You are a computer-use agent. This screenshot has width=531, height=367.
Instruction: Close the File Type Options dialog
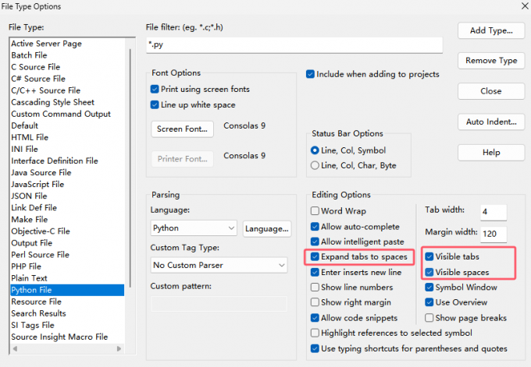[490, 91]
